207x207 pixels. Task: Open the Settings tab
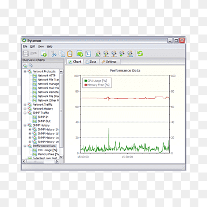click(109, 62)
